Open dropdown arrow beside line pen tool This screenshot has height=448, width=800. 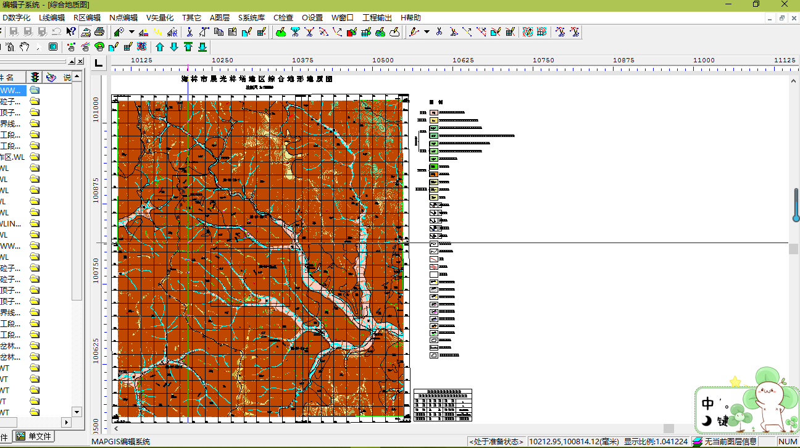(x=427, y=31)
